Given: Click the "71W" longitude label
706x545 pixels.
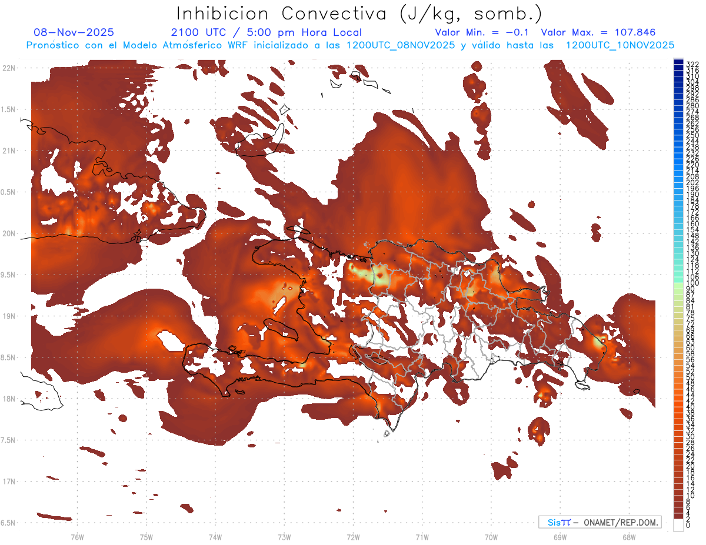Looking at the screenshot, I should pos(422,537).
